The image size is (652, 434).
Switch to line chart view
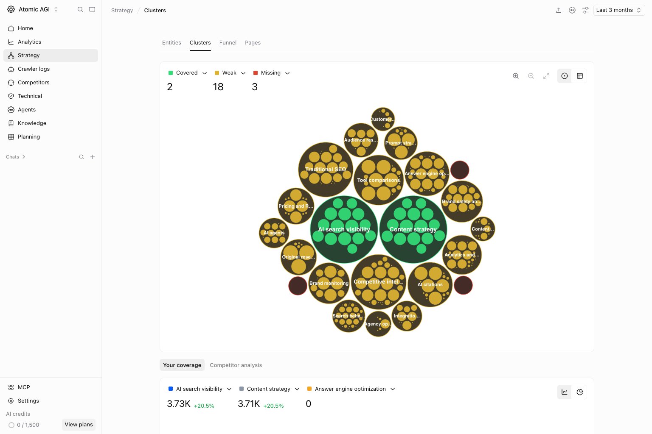[565, 392]
